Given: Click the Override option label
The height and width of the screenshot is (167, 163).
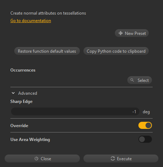Looking at the screenshot, I should tap(19, 126).
